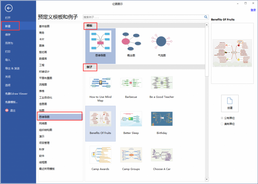Select the 图表 category

[x=42, y=45]
